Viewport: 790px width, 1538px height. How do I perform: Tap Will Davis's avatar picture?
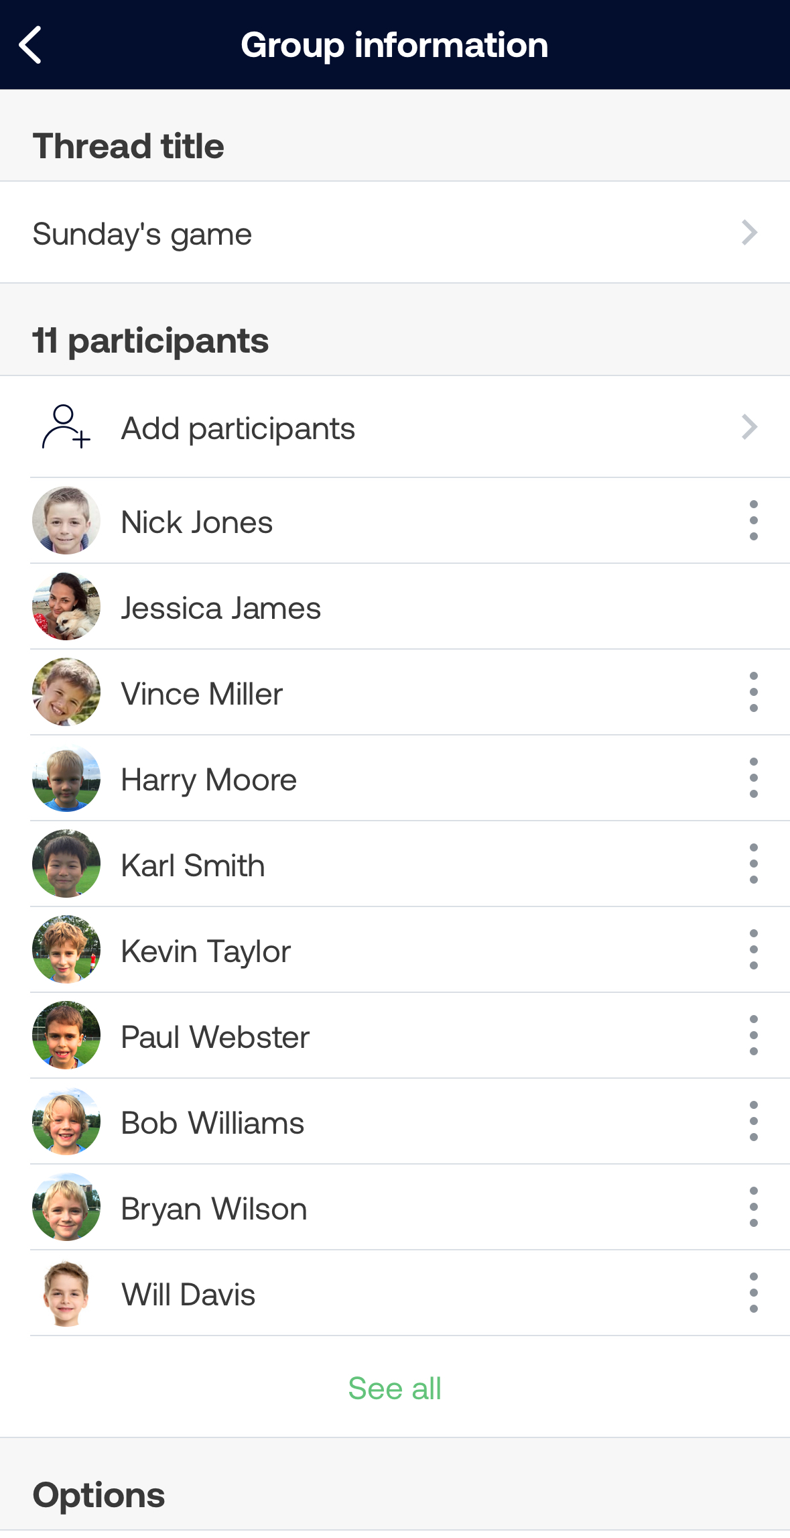click(66, 1293)
